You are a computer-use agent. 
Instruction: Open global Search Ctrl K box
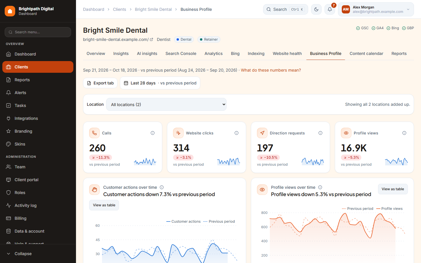(x=286, y=9)
